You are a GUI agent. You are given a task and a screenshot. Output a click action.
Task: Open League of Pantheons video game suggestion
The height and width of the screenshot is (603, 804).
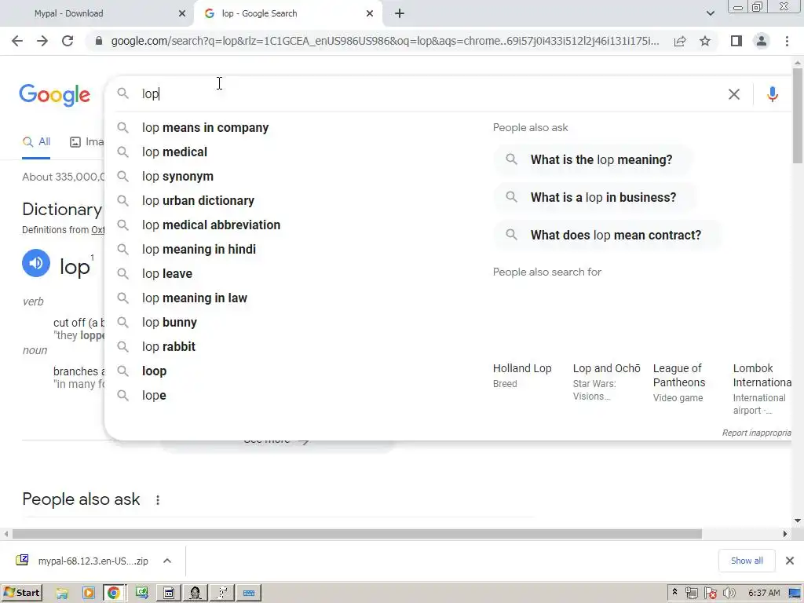point(679,382)
